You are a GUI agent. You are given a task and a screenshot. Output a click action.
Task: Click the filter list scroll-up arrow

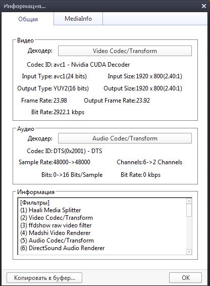click(189, 201)
